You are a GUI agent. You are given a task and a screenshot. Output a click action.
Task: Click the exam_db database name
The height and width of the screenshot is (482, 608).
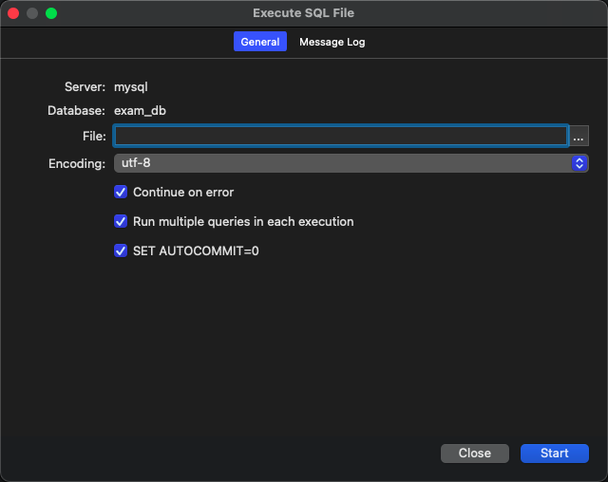coord(140,111)
